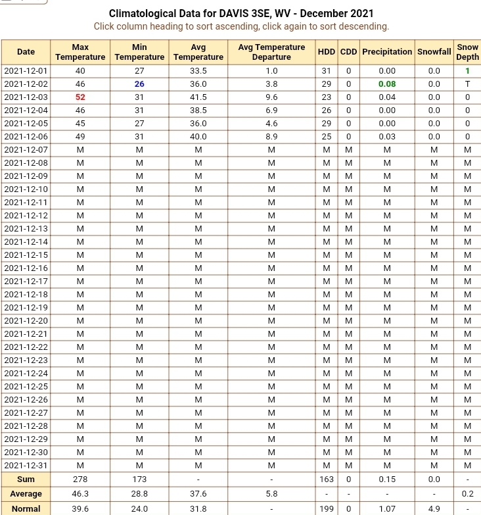Click precipitation 0.04 on 2021-12-03
481x515 pixels.
387,97
